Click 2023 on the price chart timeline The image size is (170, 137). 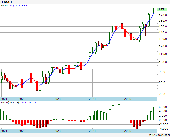57,99
